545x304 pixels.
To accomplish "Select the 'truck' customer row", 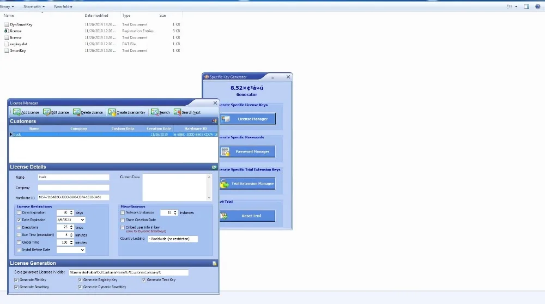I will tap(114, 135).
